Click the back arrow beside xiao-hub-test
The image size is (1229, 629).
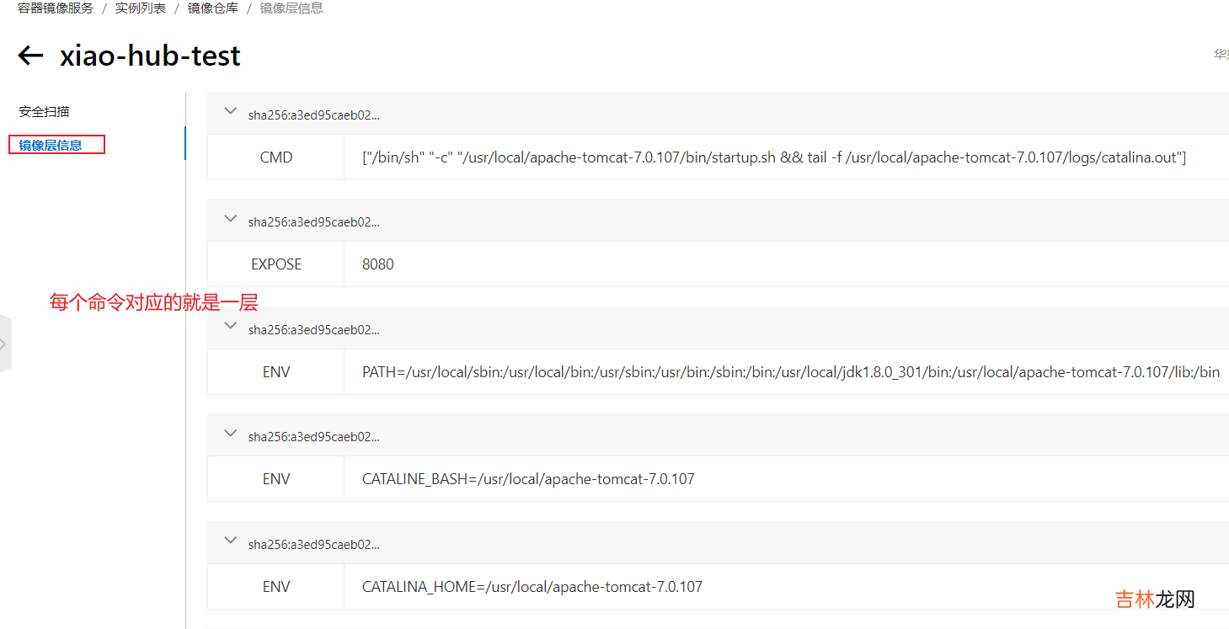pyautogui.click(x=30, y=56)
